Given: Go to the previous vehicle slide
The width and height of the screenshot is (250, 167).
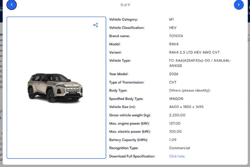Looking at the screenshot, I should pyautogui.click(x=11, y=5).
